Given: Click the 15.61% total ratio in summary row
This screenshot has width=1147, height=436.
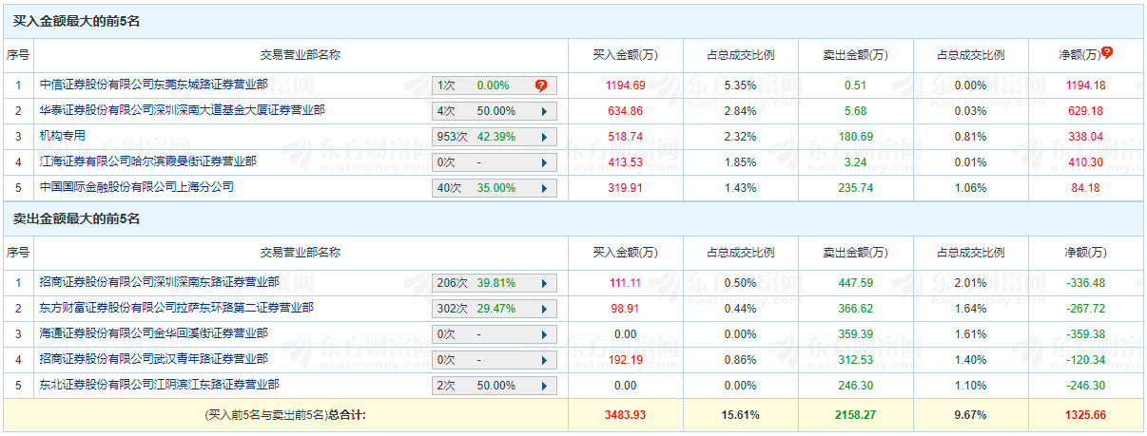Looking at the screenshot, I should pos(740,415).
